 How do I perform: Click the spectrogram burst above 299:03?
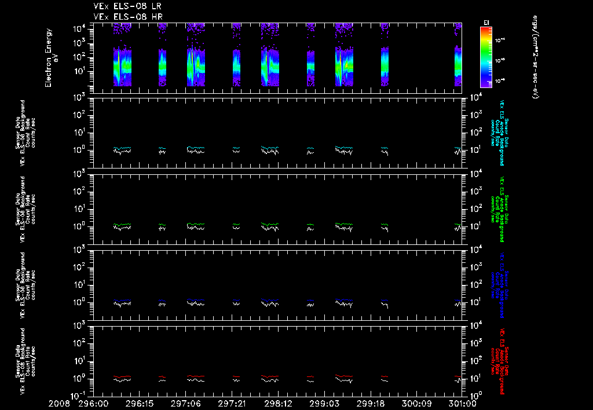click(344, 55)
